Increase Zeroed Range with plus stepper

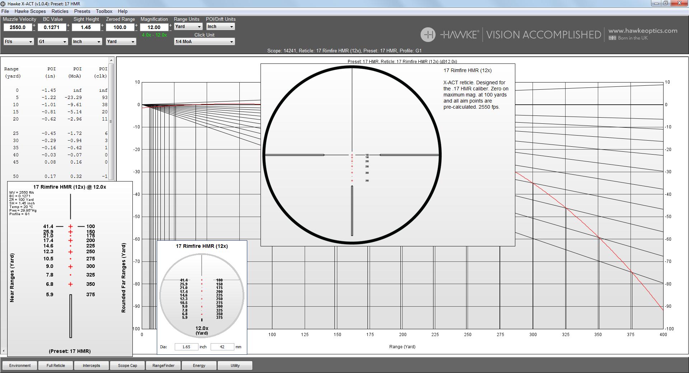pos(136,25)
